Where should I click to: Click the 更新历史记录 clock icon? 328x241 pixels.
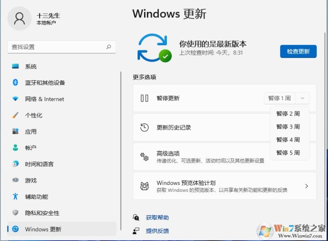(x=145, y=127)
